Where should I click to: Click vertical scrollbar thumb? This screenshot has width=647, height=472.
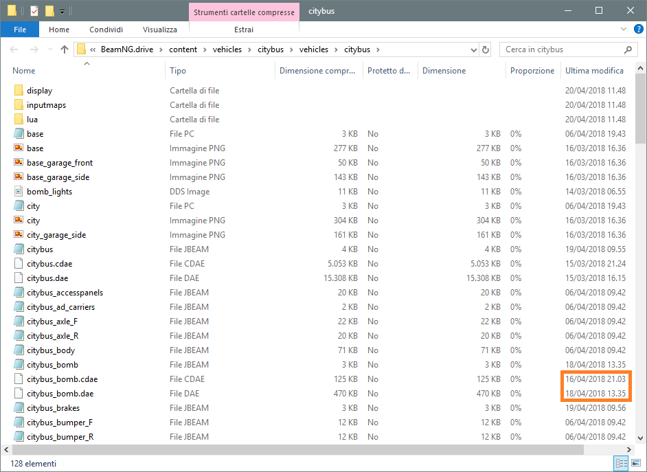[x=640, y=109]
